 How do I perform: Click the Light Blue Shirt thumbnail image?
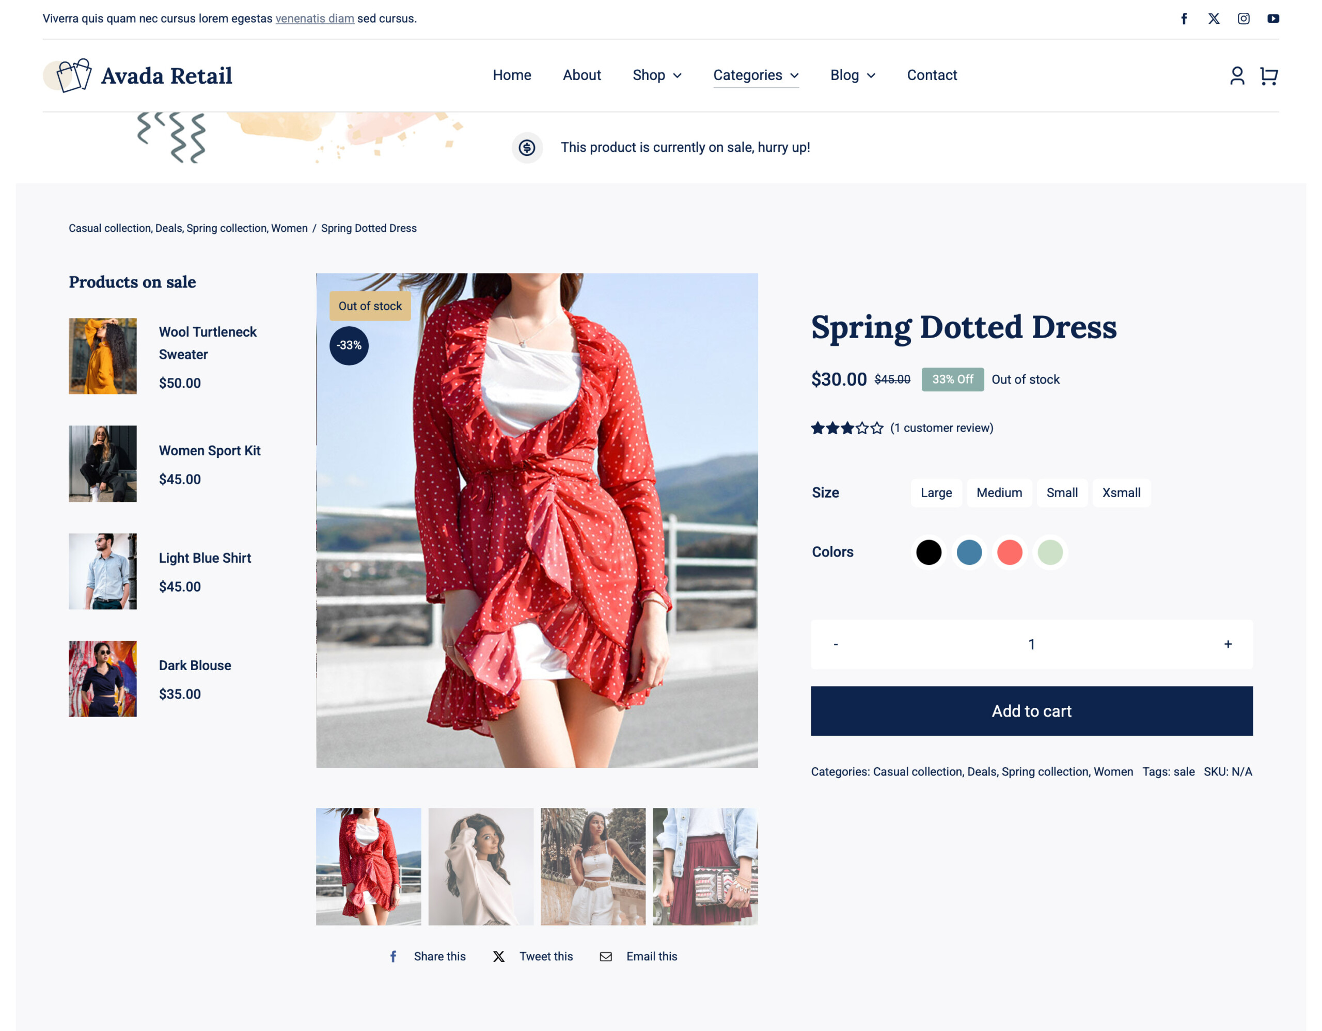[102, 571]
